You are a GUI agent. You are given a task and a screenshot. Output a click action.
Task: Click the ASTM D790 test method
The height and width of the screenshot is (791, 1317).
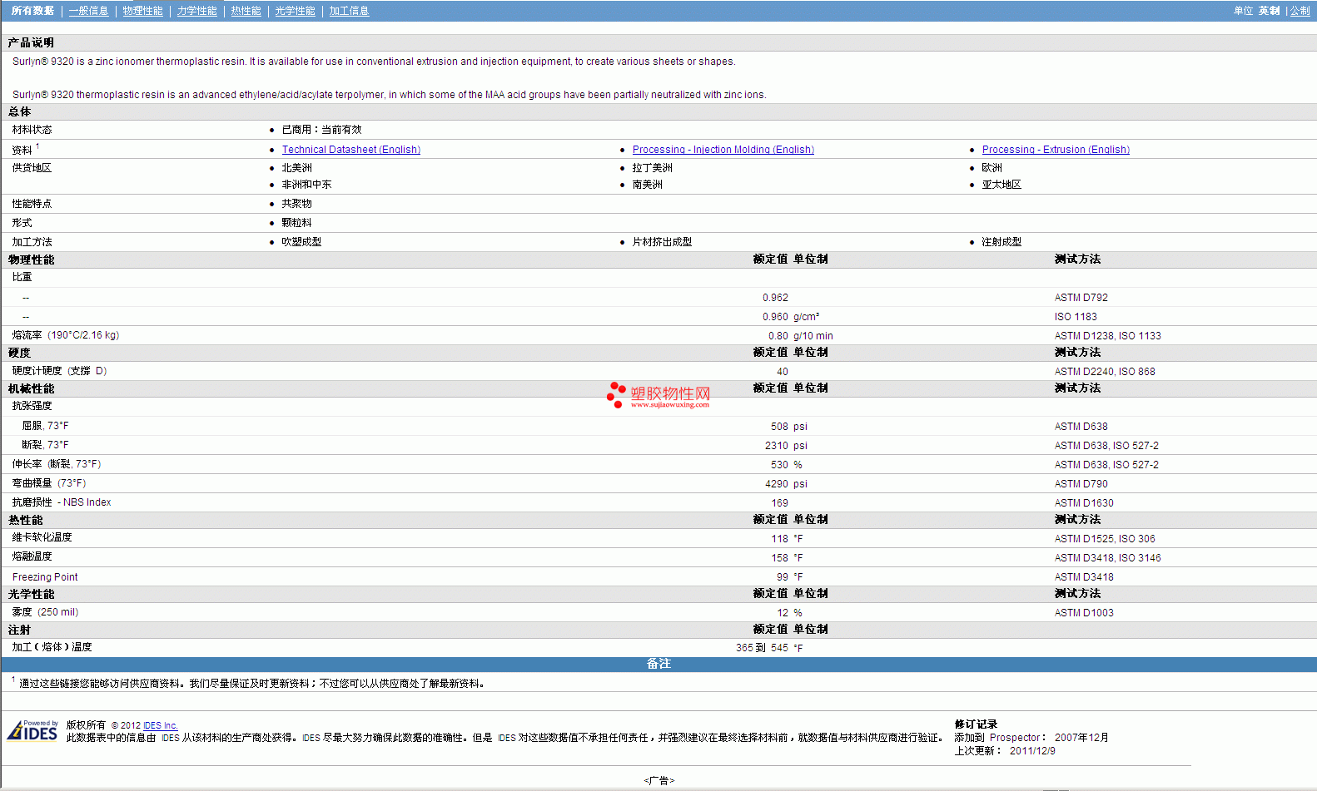point(1081,484)
